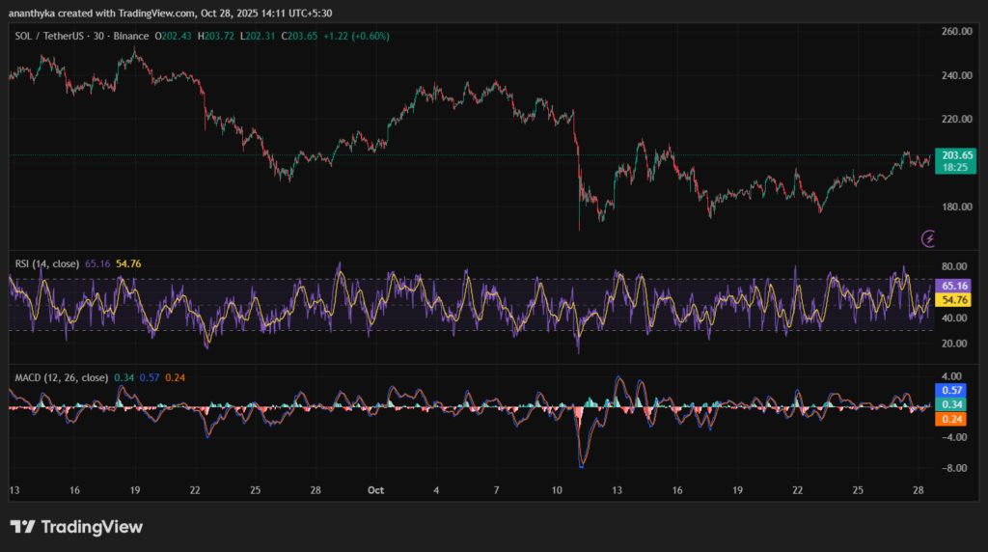Click the TradingView logo at bottom left
988x552 pixels.
(x=76, y=527)
